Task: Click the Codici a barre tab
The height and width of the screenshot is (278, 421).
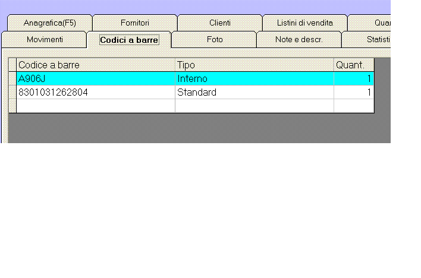Action: point(129,40)
